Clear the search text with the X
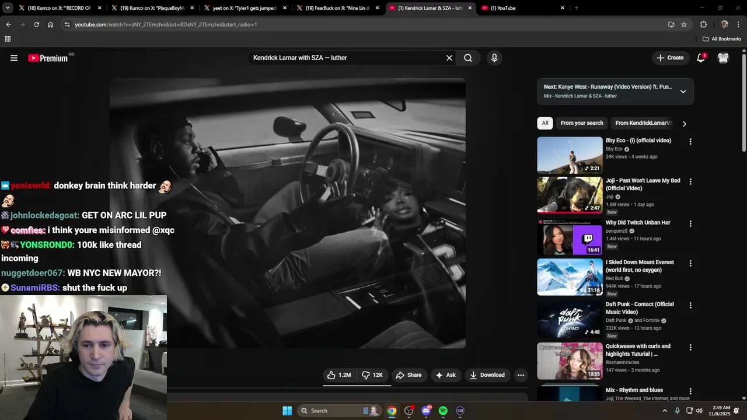747x420 pixels. [449, 58]
